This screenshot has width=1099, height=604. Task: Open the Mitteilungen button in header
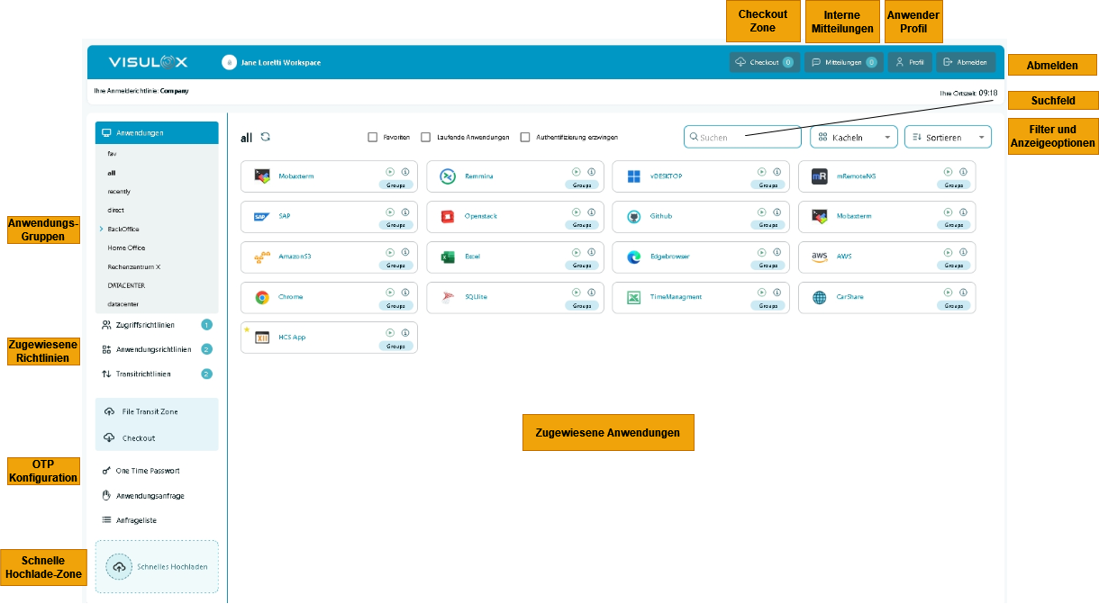click(843, 63)
